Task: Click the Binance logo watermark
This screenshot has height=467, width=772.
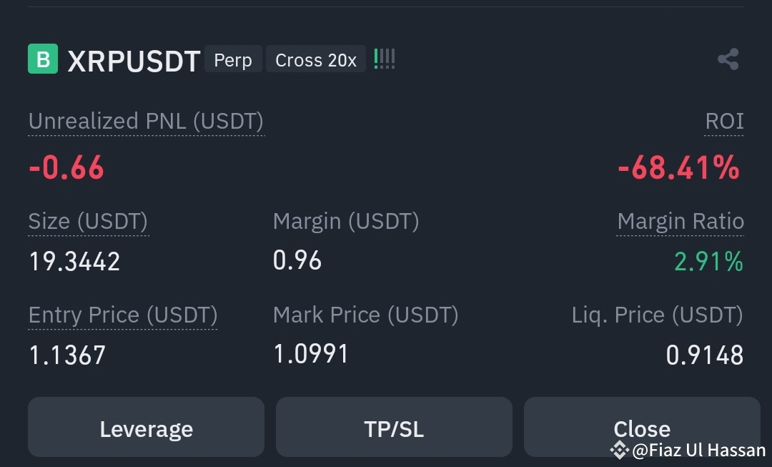Action: click(619, 450)
